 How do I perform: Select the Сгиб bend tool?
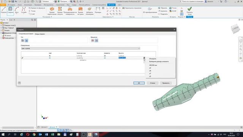point(32,14)
